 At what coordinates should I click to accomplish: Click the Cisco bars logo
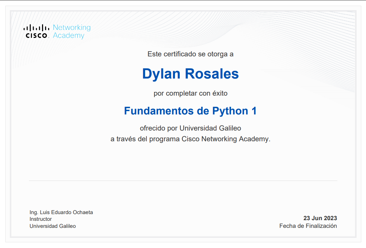pos(36,31)
